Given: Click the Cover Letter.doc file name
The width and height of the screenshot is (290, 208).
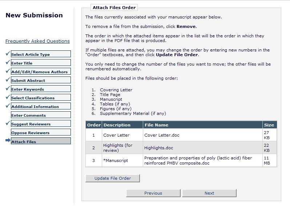Looking at the screenshot, I should pos(162,135).
